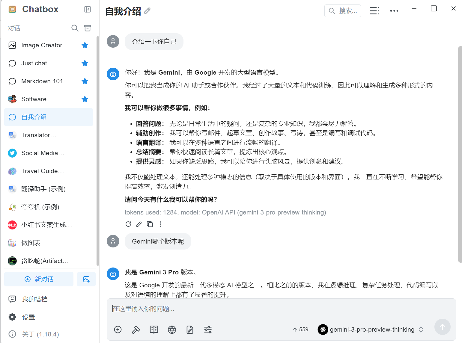Toggle web search globe icon
The width and height of the screenshot is (462, 343).
[172, 330]
